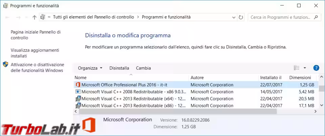Maximize the Programmi e funzionalità window

click(299, 6)
